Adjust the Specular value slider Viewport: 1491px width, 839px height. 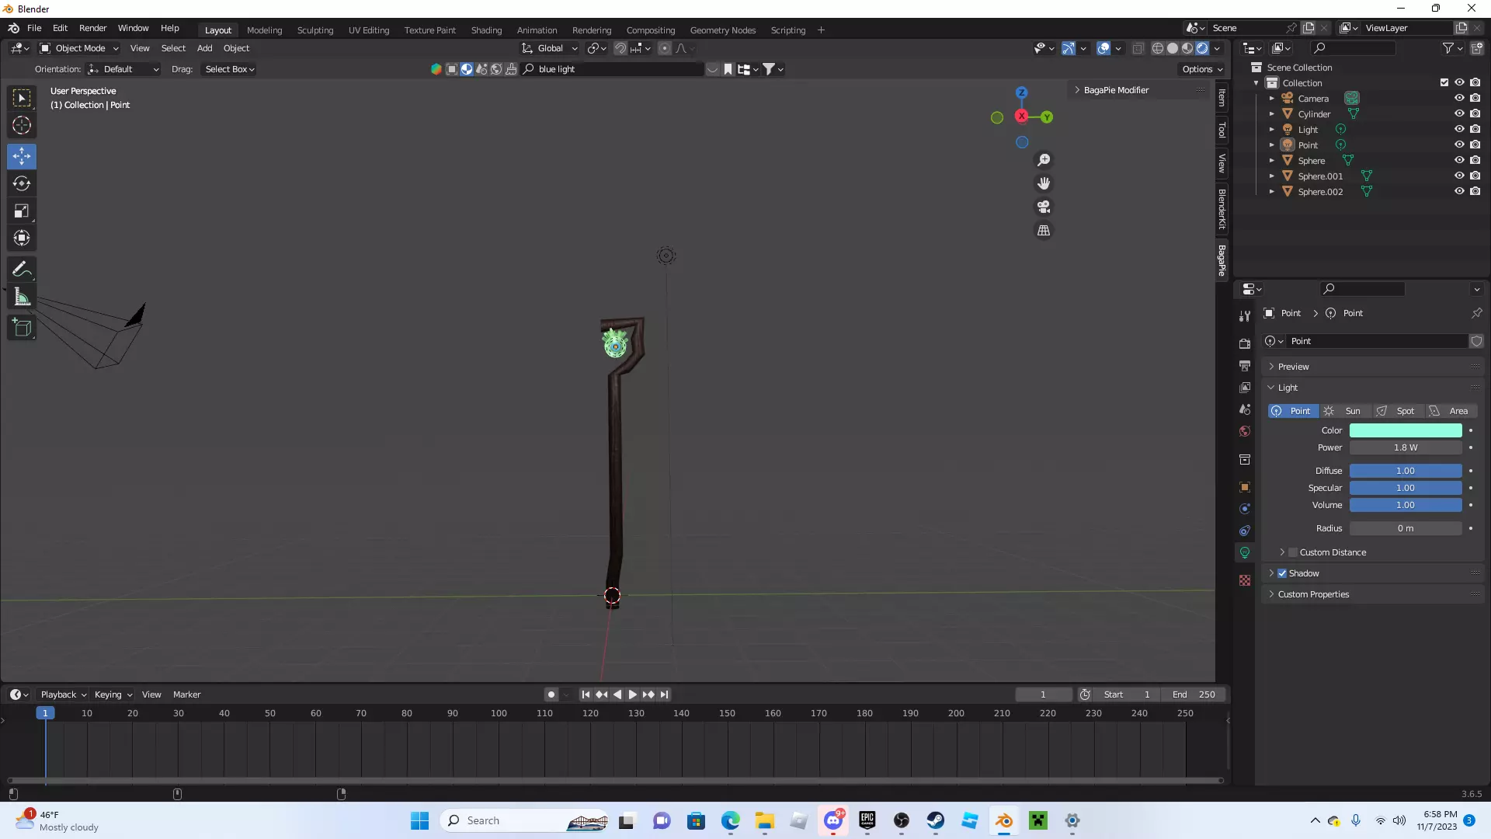(x=1406, y=488)
